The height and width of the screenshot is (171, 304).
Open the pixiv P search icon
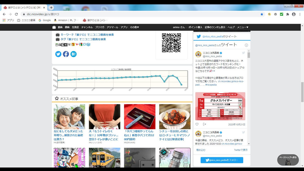[x=85, y=44]
